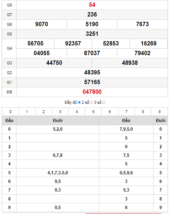Viewport: 169px width, 214px height.
Task: Click G2 prize number 48395
Action: click(92, 73)
